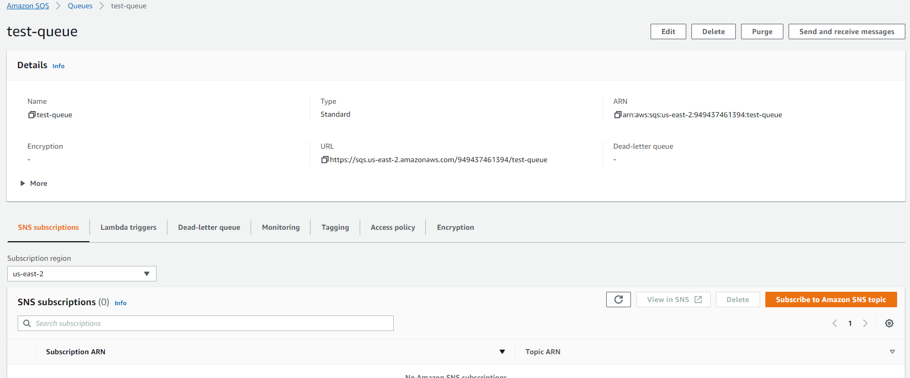Image resolution: width=910 pixels, height=378 pixels.
Task: Click the Subscription ARN column header
Action: point(75,352)
